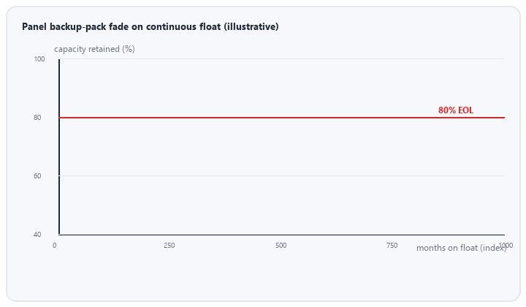Viewport: 526px width, 307px height.
Task: Click the y-axis tick label 80
Action: coord(37,118)
